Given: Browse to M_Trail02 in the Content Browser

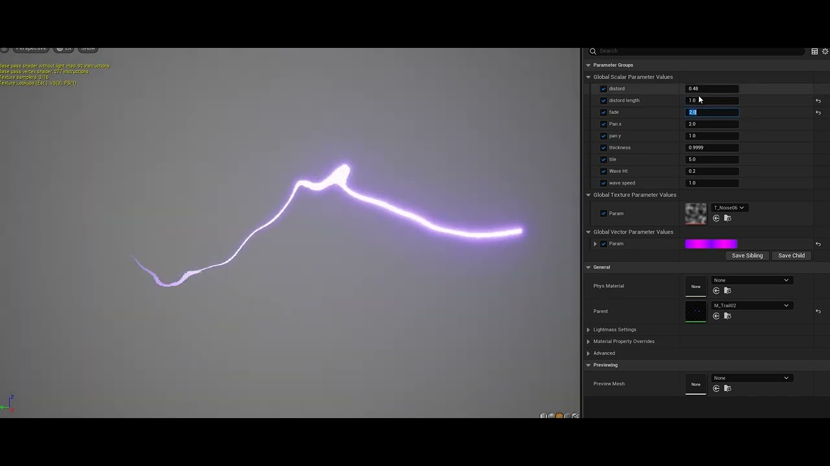Looking at the screenshot, I should (x=728, y=316).
